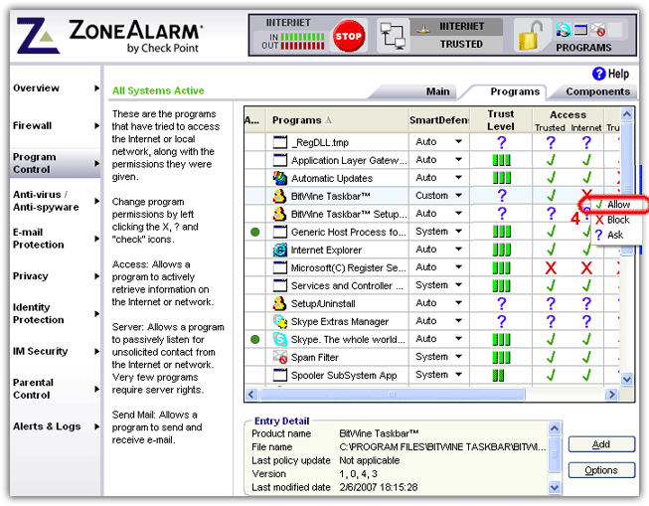Toggle _RegDLL.tmp trusted access question mark
The height and width of the screenshot is (506, 649).
(x=550, y=142)
